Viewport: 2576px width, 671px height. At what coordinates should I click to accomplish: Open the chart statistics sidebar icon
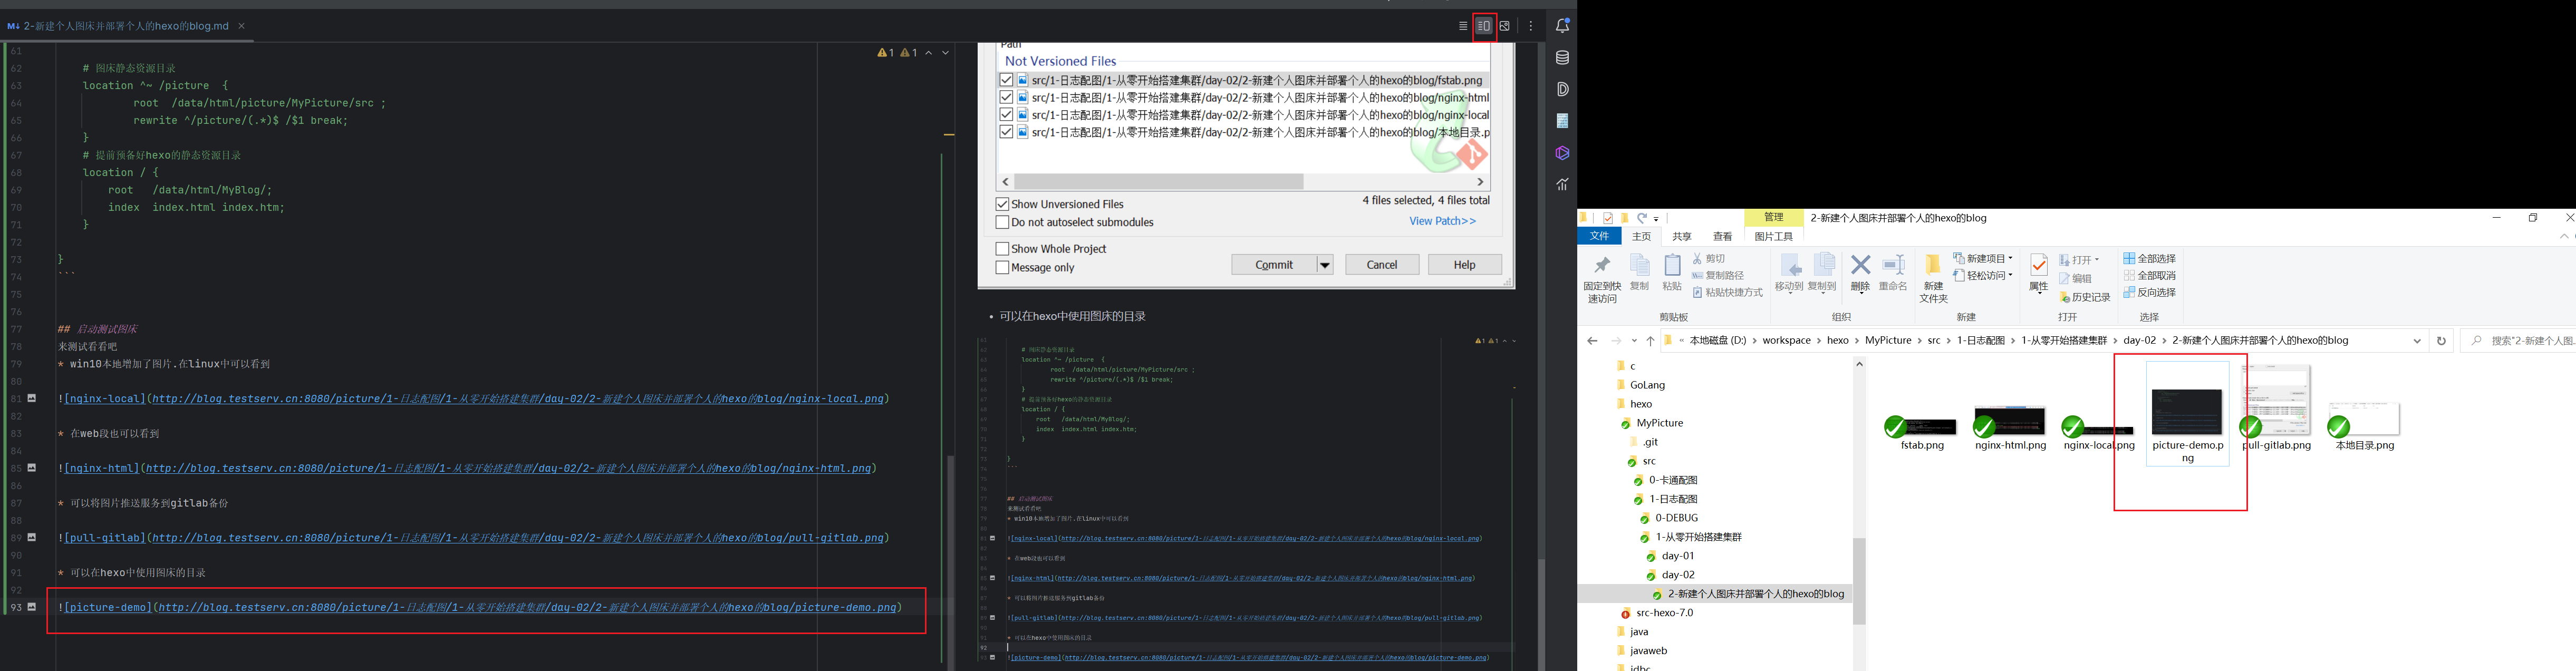click(x=1562, y=184)
